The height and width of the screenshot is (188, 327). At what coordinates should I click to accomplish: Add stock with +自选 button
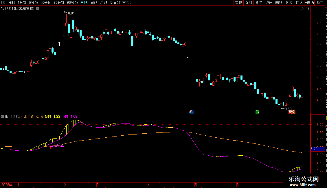(309, 3)
